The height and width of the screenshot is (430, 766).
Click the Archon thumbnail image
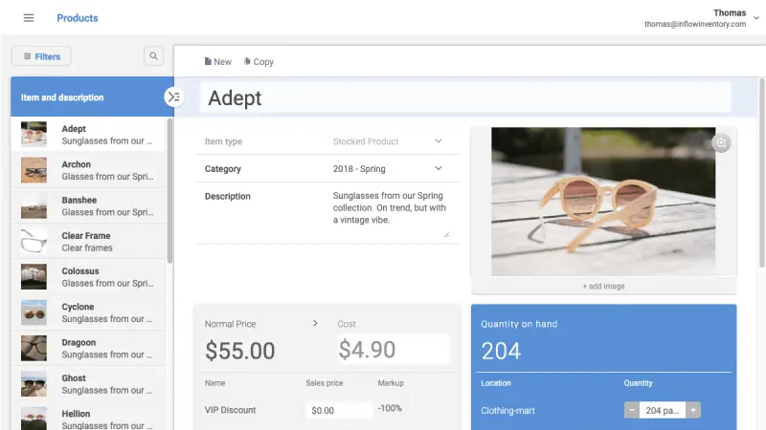pos(34,170)
